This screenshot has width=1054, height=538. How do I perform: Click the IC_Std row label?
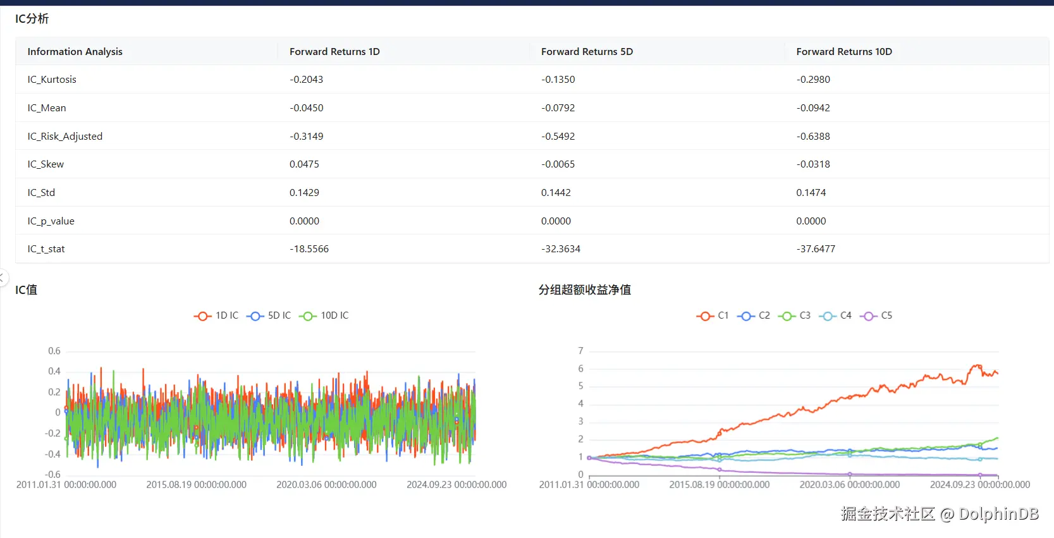(41, 193)
